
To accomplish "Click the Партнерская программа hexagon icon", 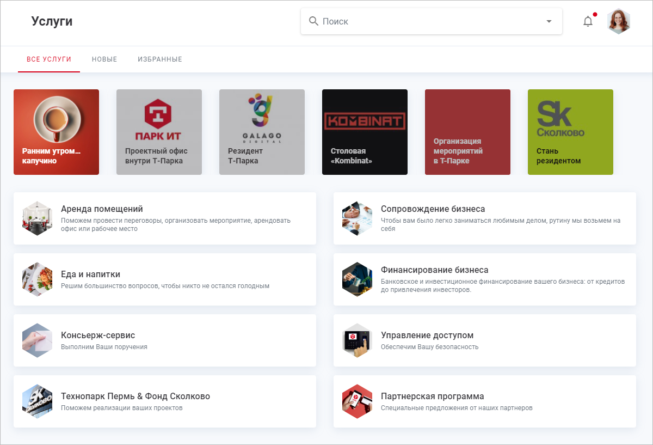I will point(358,401).
